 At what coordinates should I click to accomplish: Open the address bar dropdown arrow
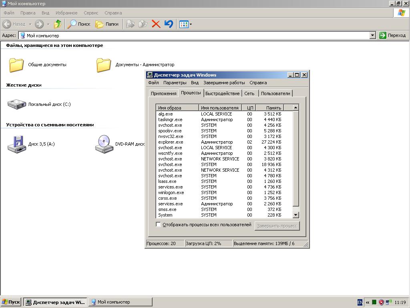(x=372, y=35)
